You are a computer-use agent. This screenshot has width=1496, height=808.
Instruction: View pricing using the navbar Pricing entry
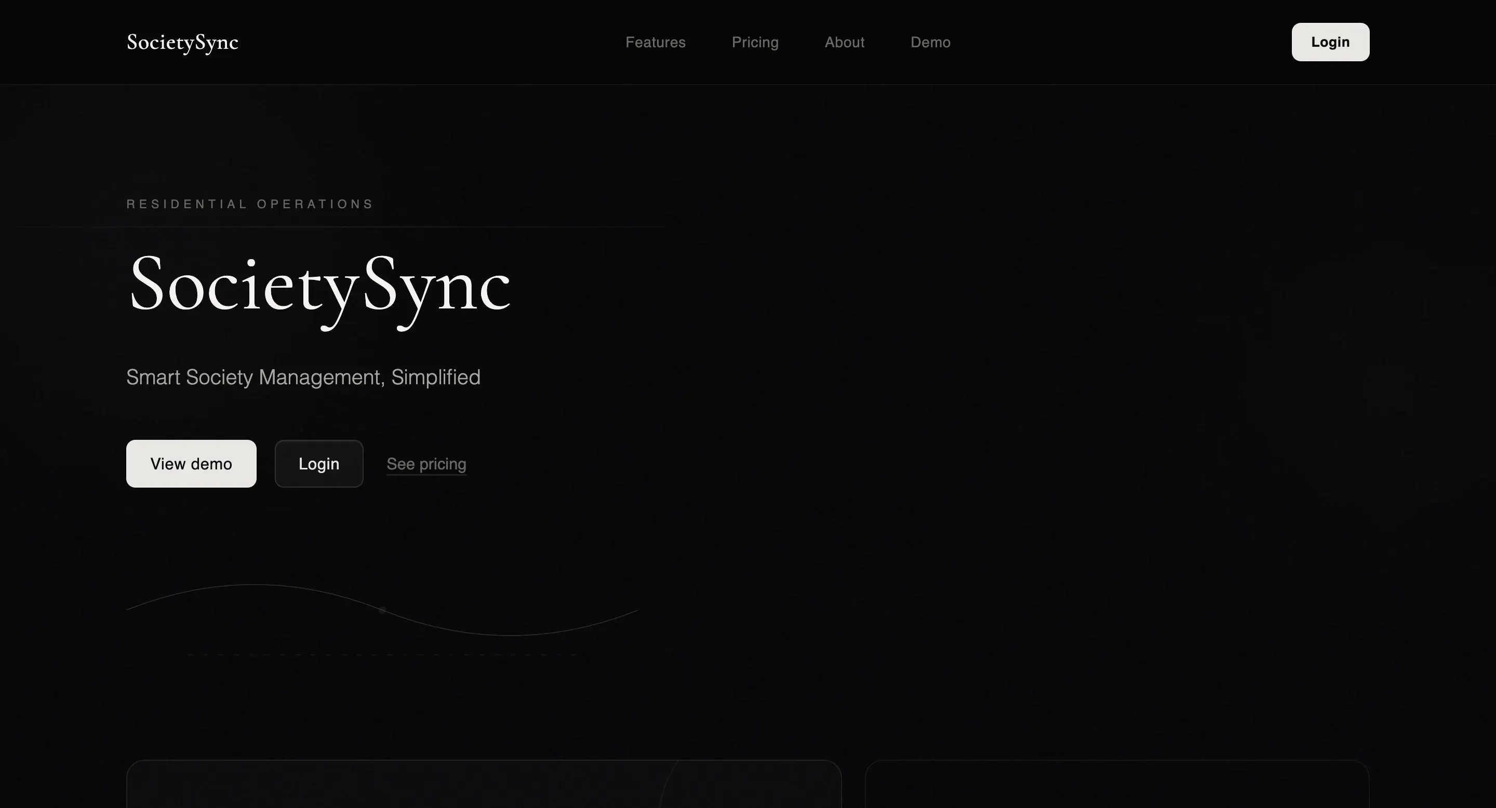(x=755, y=42)
